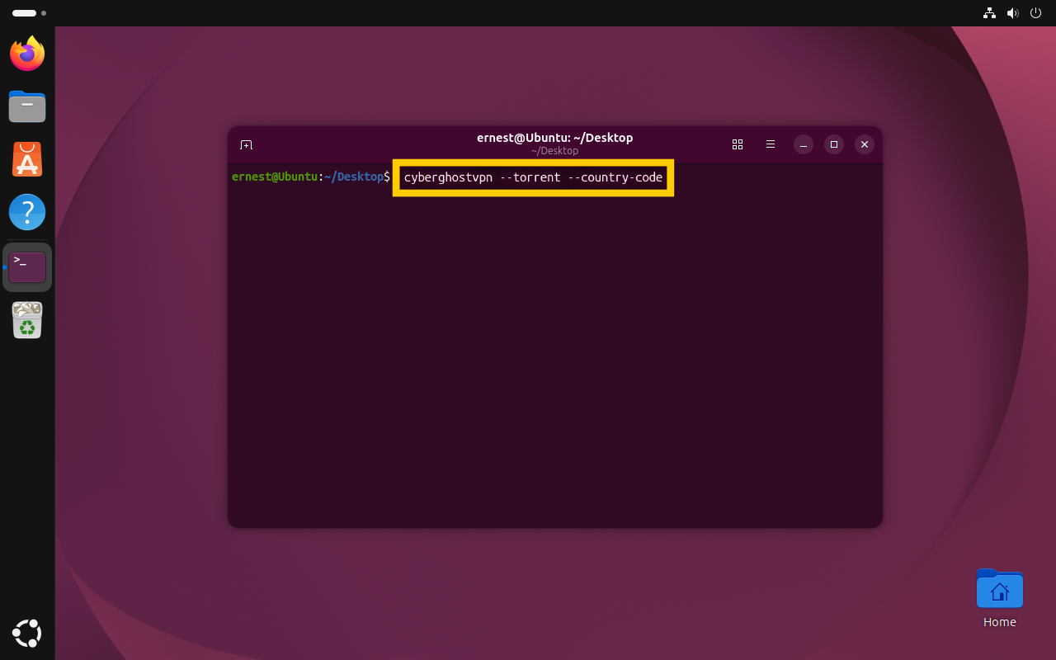Close the terminal window
This screenshot has height=660, width=1056.
click(x=865, y=144)
